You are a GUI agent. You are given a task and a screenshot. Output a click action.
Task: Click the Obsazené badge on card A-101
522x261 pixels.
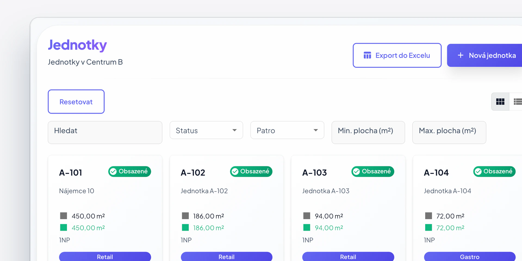click(129, 172)
